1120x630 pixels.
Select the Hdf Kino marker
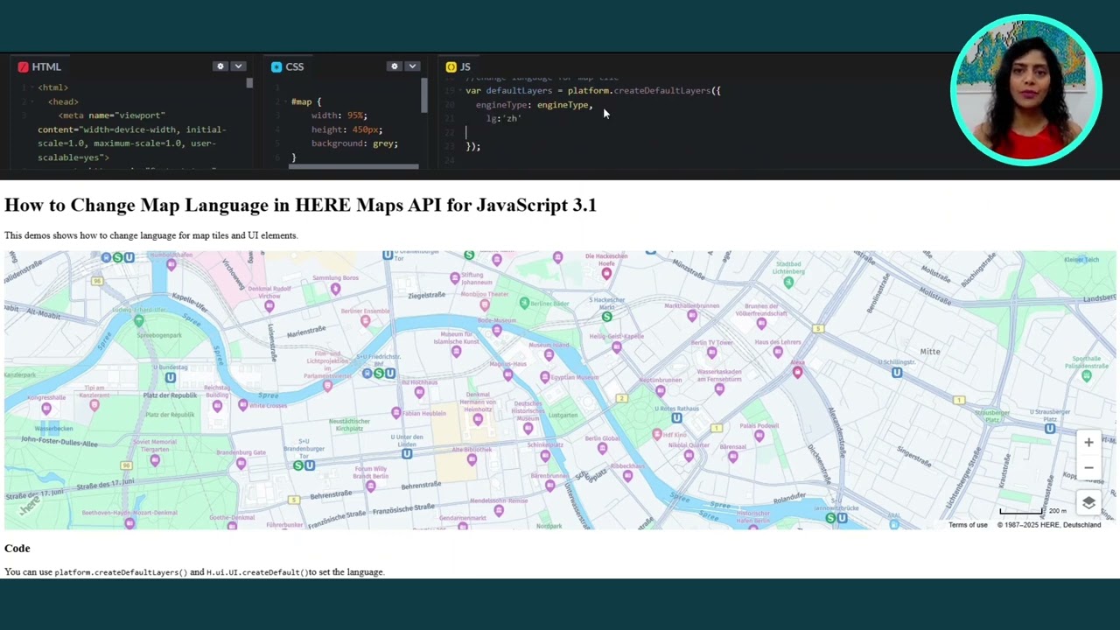point(656,435)
